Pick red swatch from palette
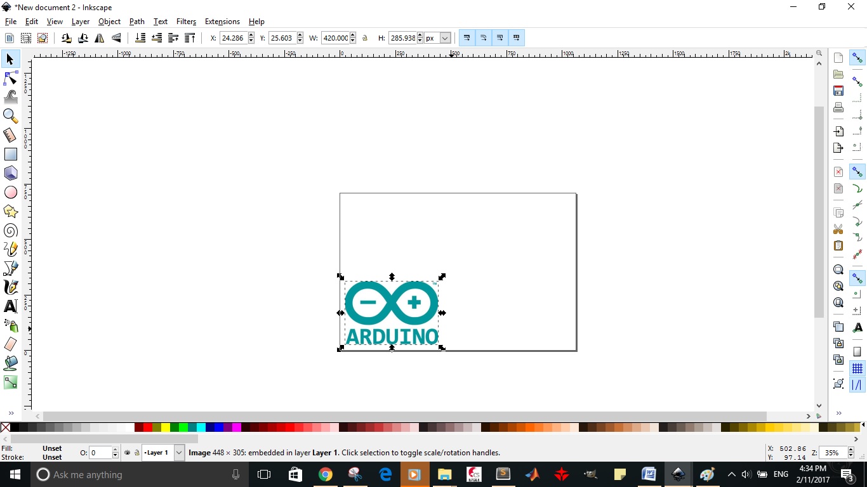The image size is (867, 487). 148,428
